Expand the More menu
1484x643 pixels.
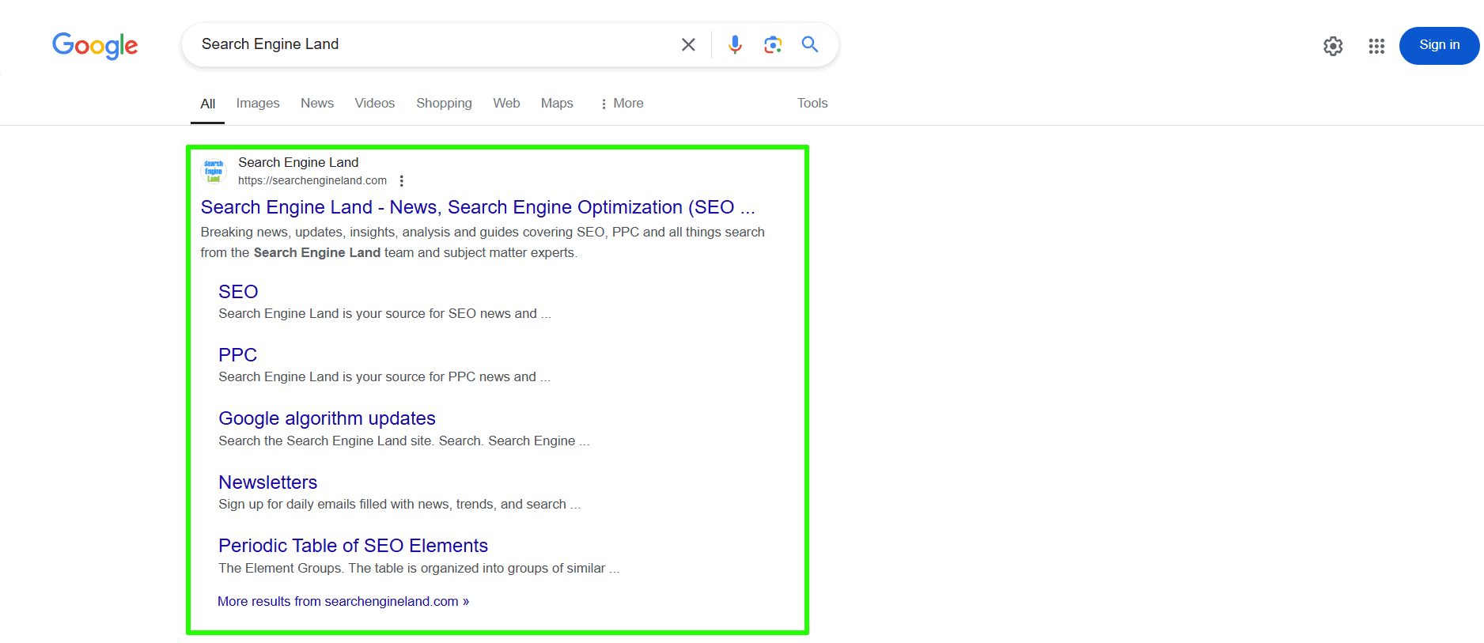point(622,104)
